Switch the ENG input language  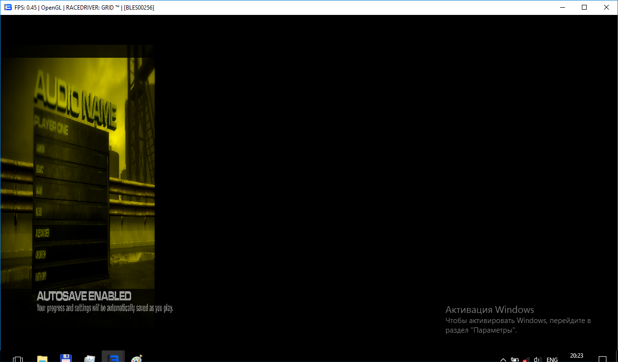click(552, 359)
